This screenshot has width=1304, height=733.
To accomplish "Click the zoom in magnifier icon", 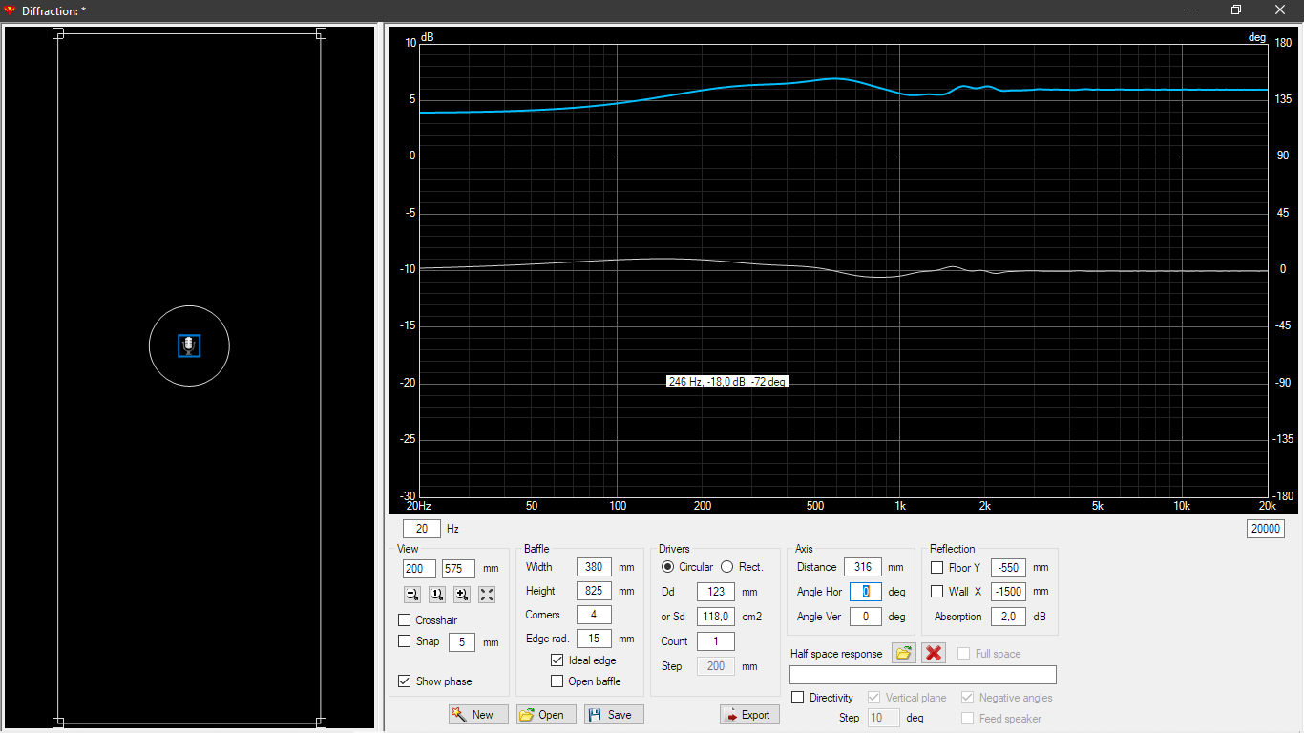I will coord(462,595).
